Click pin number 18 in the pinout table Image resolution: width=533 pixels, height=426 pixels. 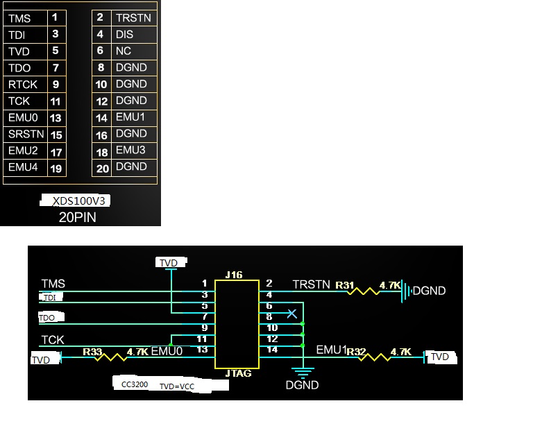tap(101, 153)
